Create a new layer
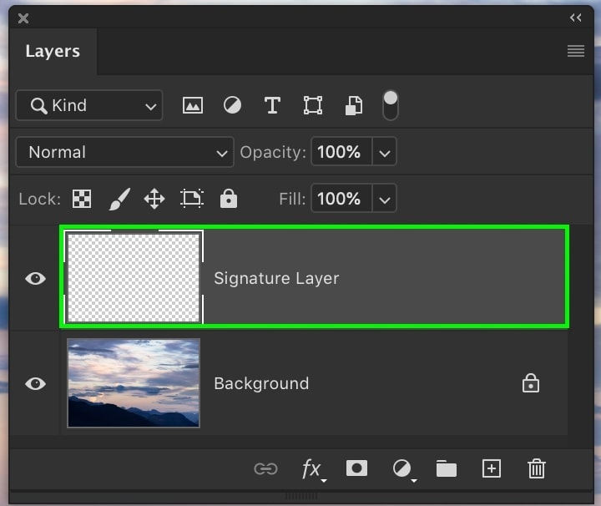Screen dimensions: 601x506 [492, 468]
